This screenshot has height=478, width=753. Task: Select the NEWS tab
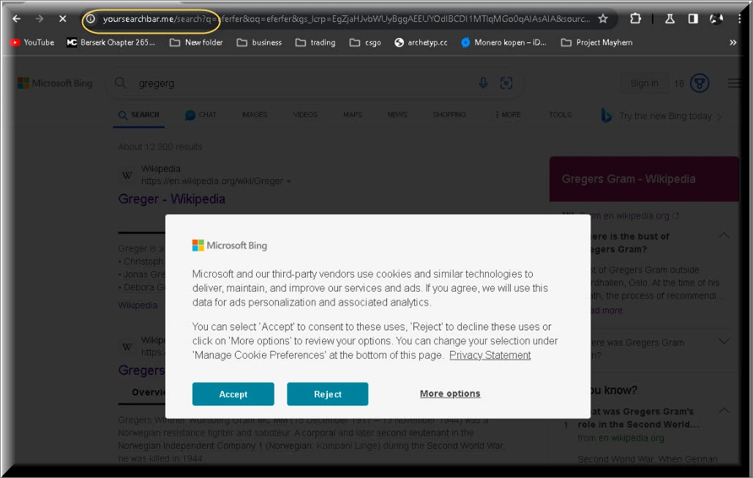coord(397,115)
